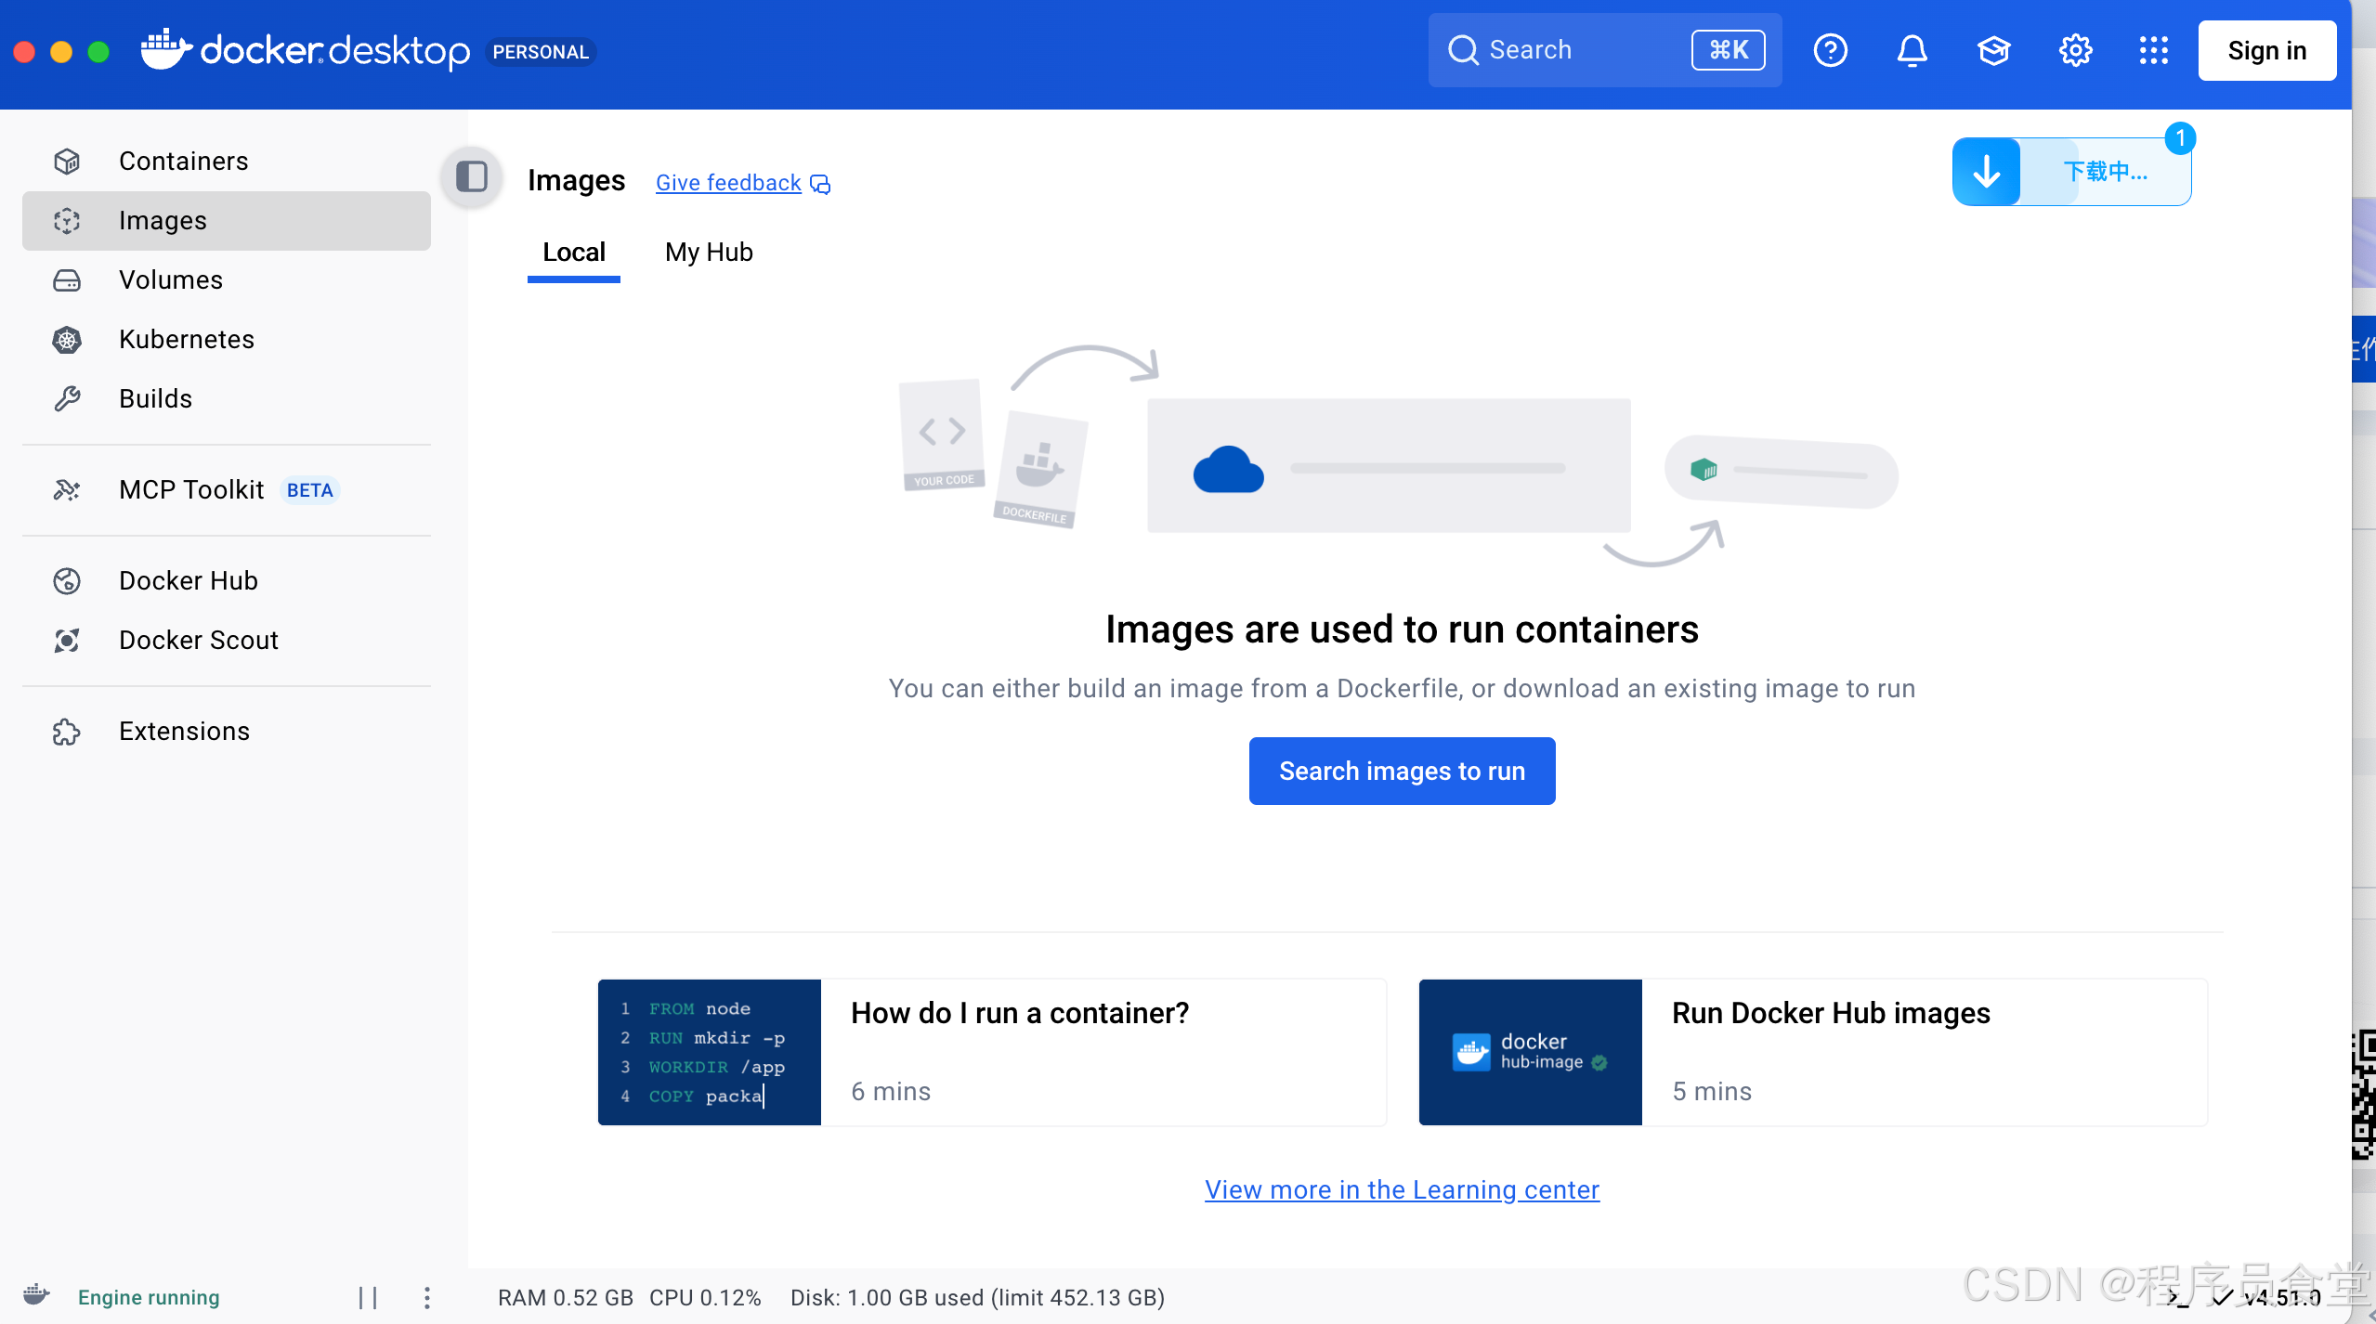Screen dimensions: 2376x1324
Task: Click the help question mark icon
Action: click(x=1830, y=50)
